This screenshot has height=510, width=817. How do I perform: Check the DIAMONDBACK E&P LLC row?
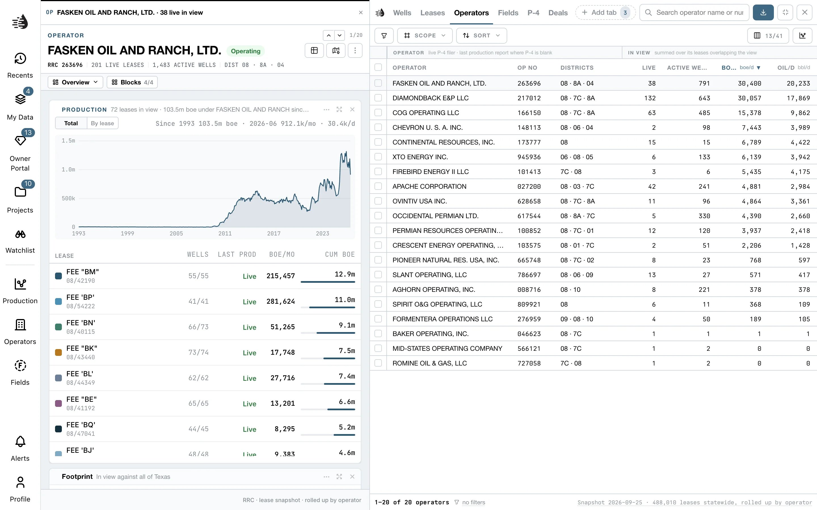(x=378, y=98)
